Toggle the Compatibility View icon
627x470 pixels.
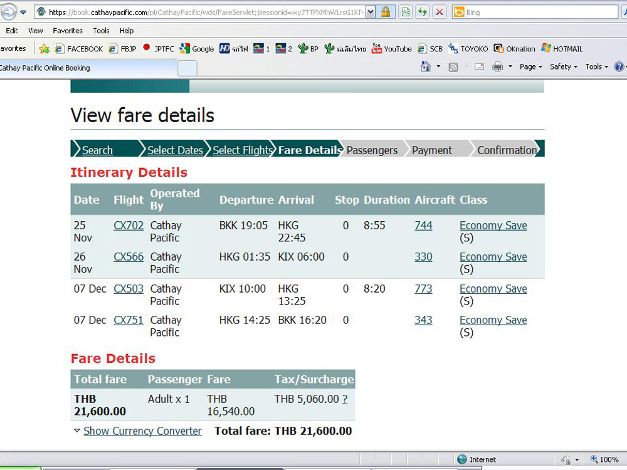pyautogui.click(x=406, y=12)
